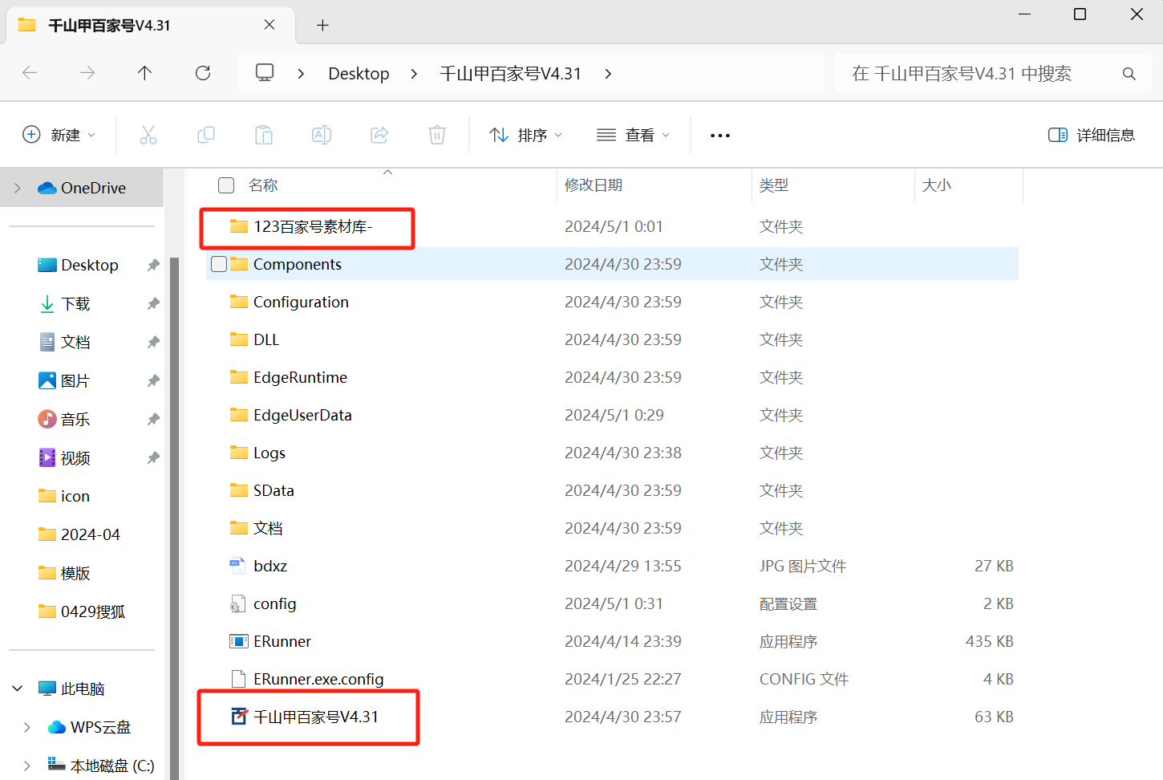Click the navigation pane scrollbar
The image size is (1163, 780).
point(174,518)
